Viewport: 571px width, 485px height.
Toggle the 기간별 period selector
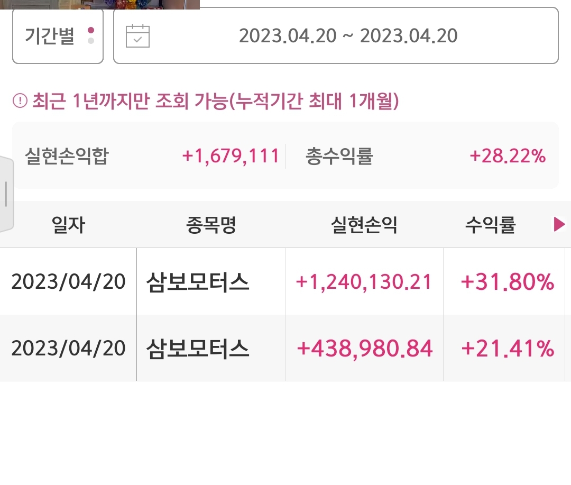coord(58,36)
